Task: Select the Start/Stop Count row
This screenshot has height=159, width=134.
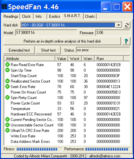Action: 67,76
